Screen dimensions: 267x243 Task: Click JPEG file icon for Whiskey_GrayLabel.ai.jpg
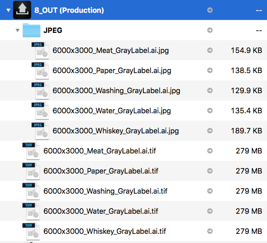point(40,131)
